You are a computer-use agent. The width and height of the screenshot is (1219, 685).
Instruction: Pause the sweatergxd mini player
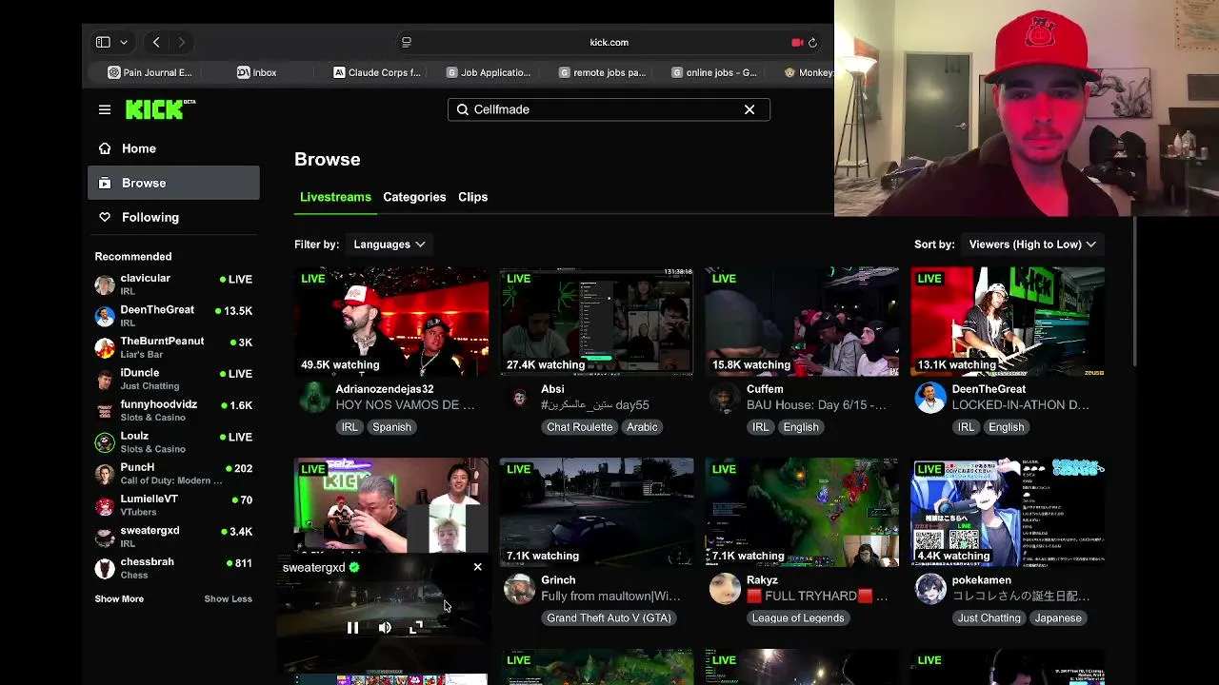(x=352, y=628)
